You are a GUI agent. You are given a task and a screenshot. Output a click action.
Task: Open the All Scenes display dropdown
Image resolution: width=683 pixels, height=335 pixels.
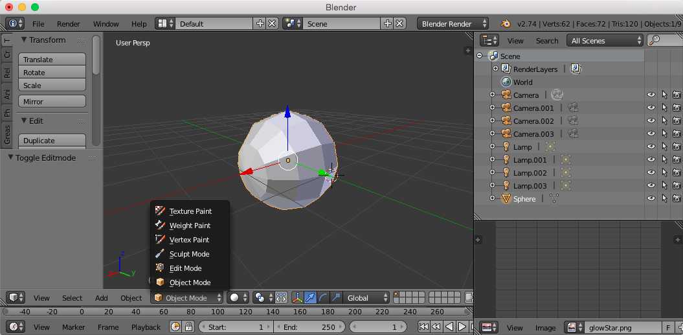(x=605, y=41)
